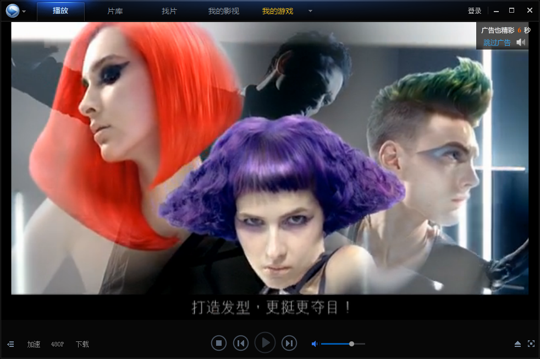This screenshot has height=359, width=540.
Task: Select the 我的影视 tab
Action: tap(223, 12)
